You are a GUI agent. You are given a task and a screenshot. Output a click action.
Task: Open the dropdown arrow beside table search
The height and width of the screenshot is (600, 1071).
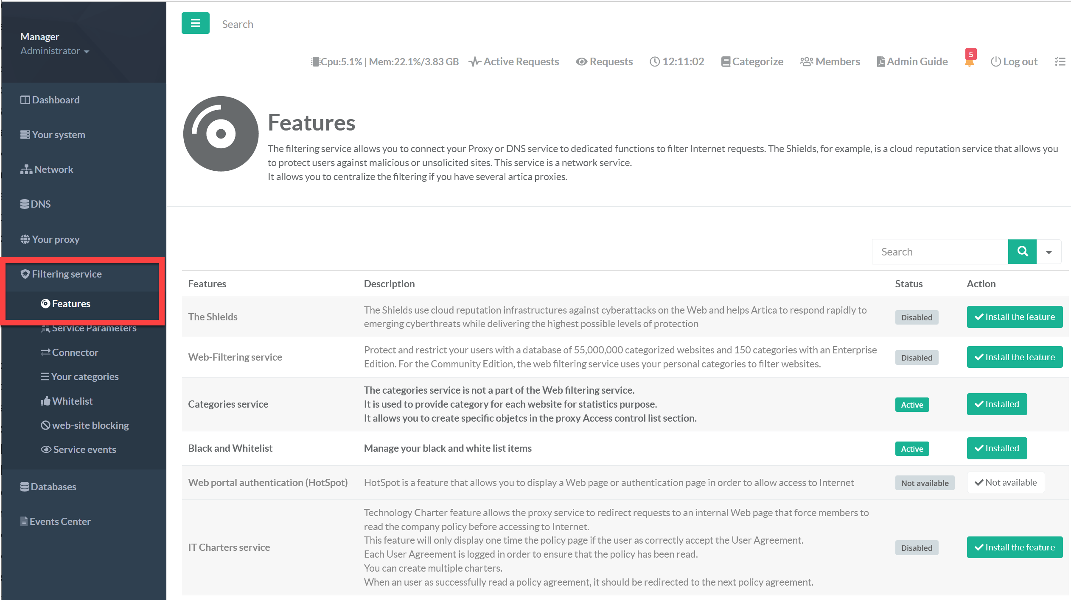[x=1049, y=252]
